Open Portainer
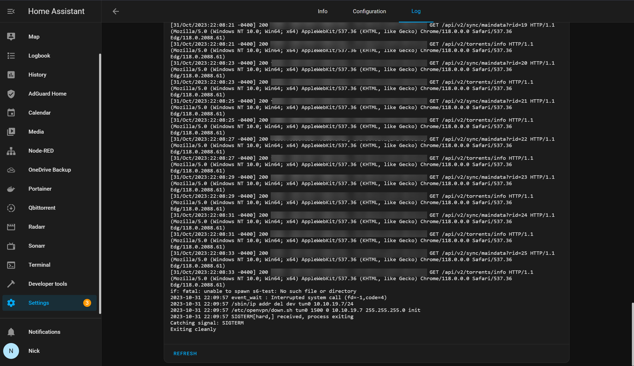Image resolution: width=634 pixels, height=366 pixels. (x=40, y=189)
